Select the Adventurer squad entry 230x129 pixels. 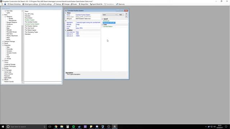106,21
